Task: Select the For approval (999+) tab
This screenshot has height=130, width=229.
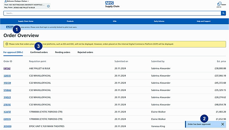Action: coord(13,52)
